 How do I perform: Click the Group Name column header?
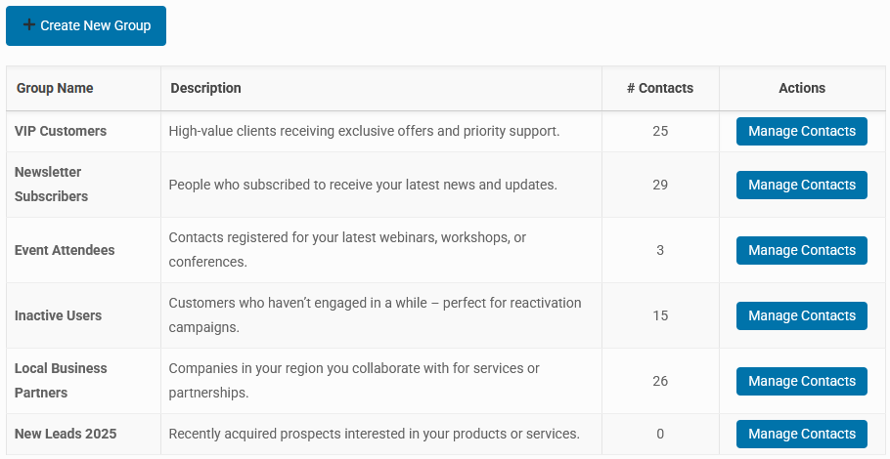(x=55, y=88)
